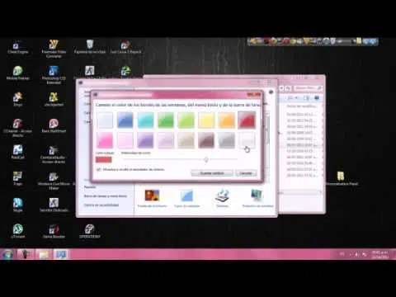Click the Guardar cambios button
396x297 pixels.
coord(212,173)
